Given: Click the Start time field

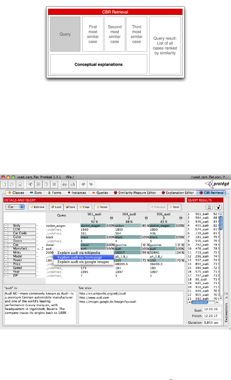Looking at the screenshot, I should point(212,309).
